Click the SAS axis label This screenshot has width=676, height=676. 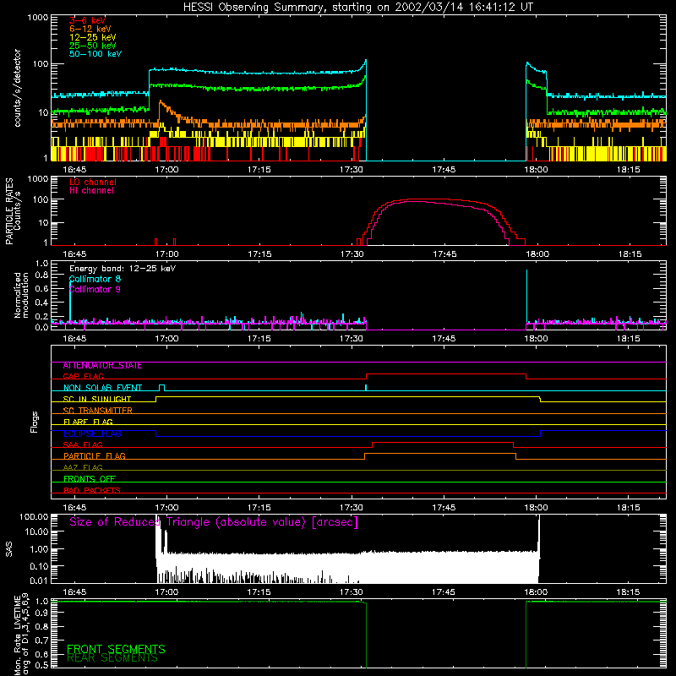(9, 549)
